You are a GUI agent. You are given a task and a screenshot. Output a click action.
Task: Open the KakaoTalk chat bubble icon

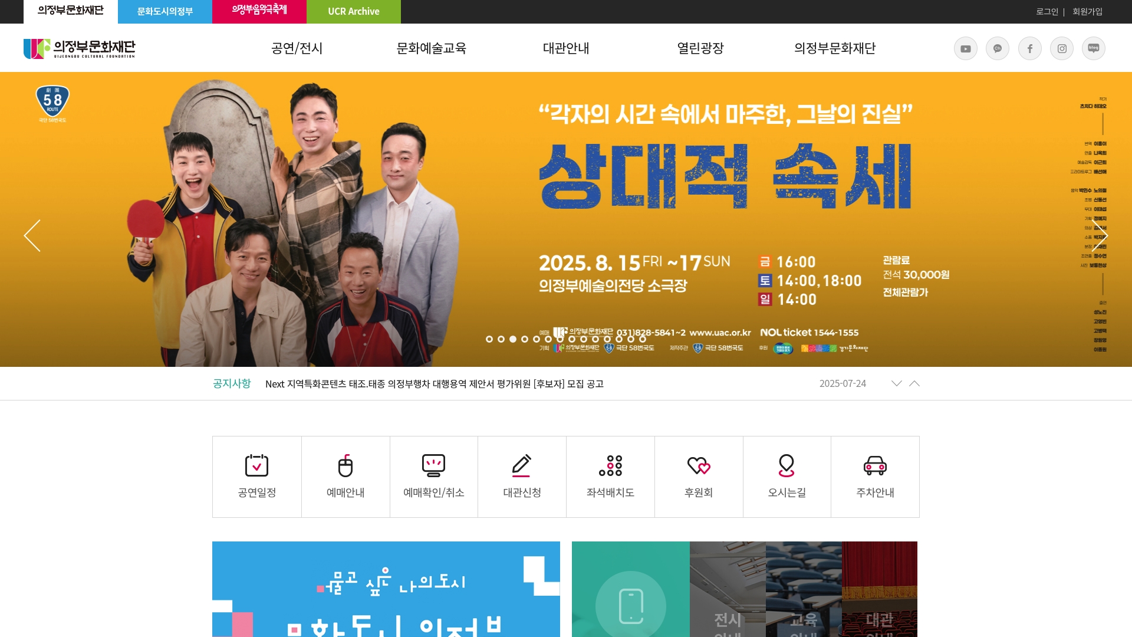click(x=998, y=48)
